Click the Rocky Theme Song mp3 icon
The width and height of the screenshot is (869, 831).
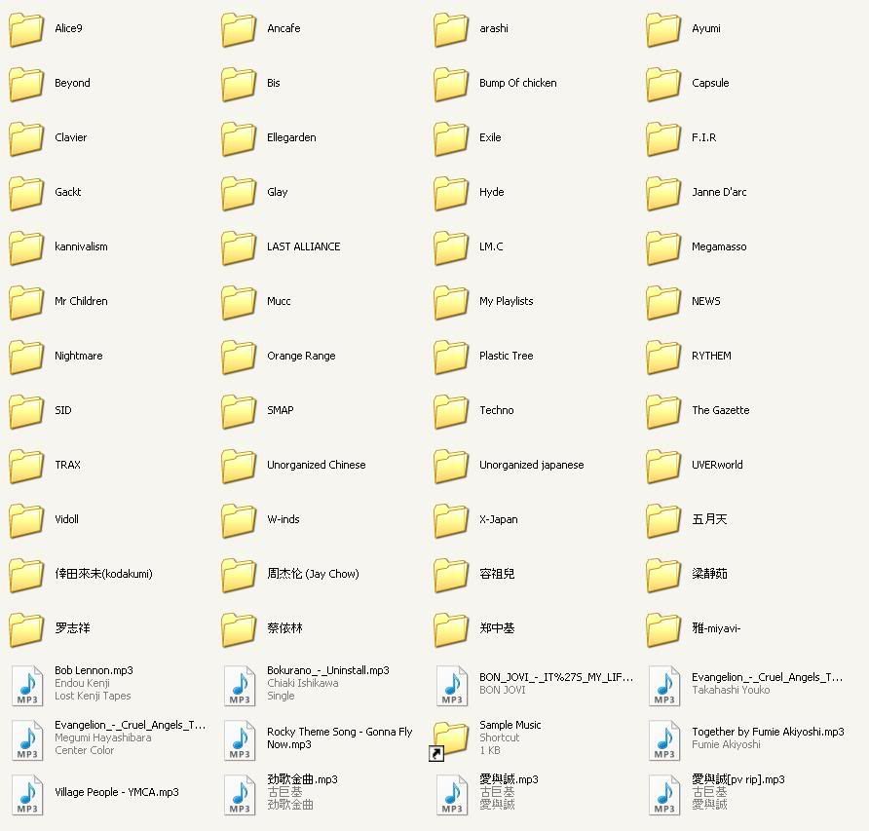point(240,740)
